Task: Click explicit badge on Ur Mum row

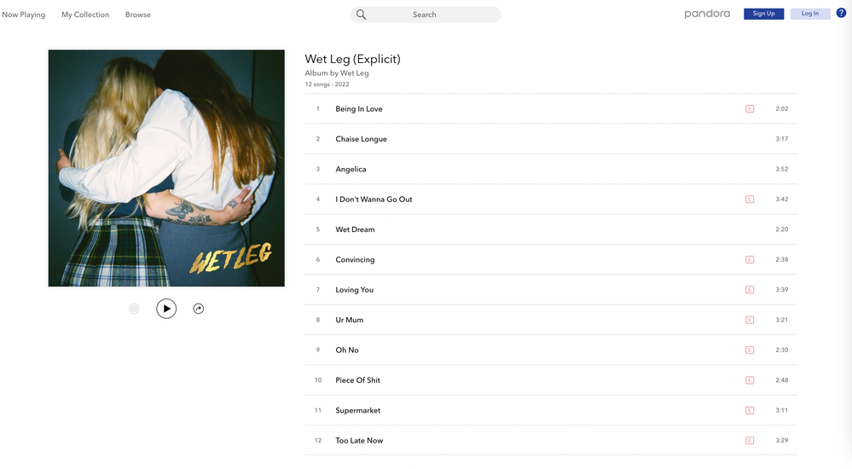Action: click(x=750, y=320)
